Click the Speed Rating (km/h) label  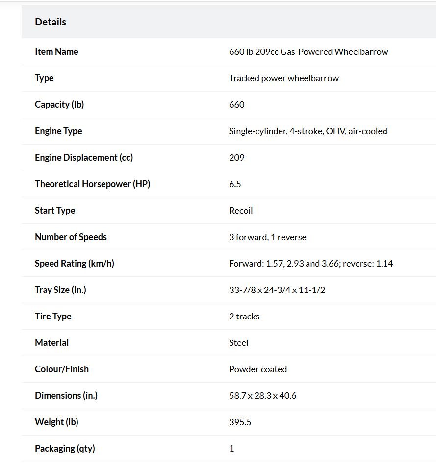(x=75, y=264)
